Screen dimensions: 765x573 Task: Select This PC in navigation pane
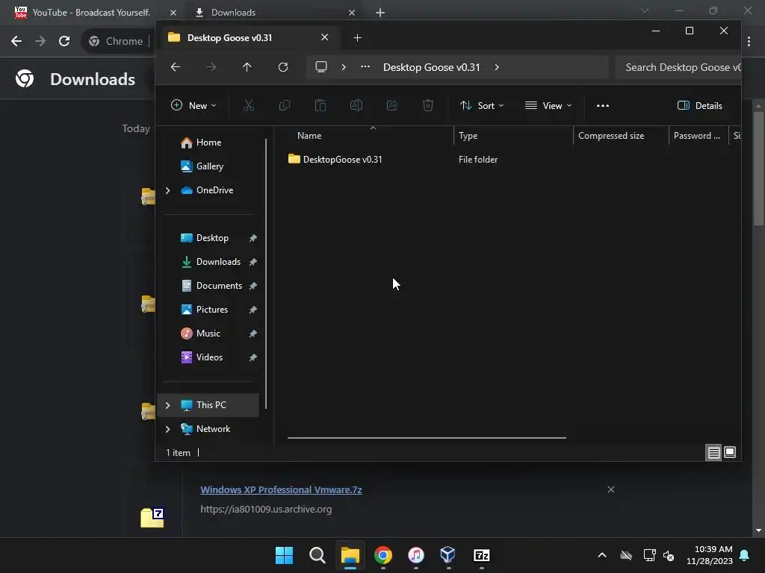[211, 405]
